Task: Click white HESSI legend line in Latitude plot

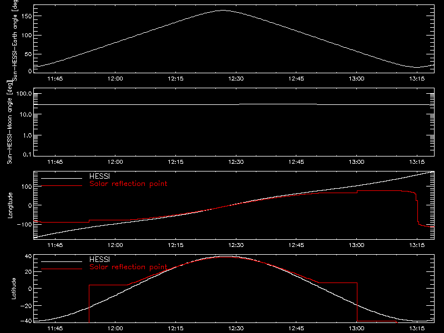Action: coord(62,261)
